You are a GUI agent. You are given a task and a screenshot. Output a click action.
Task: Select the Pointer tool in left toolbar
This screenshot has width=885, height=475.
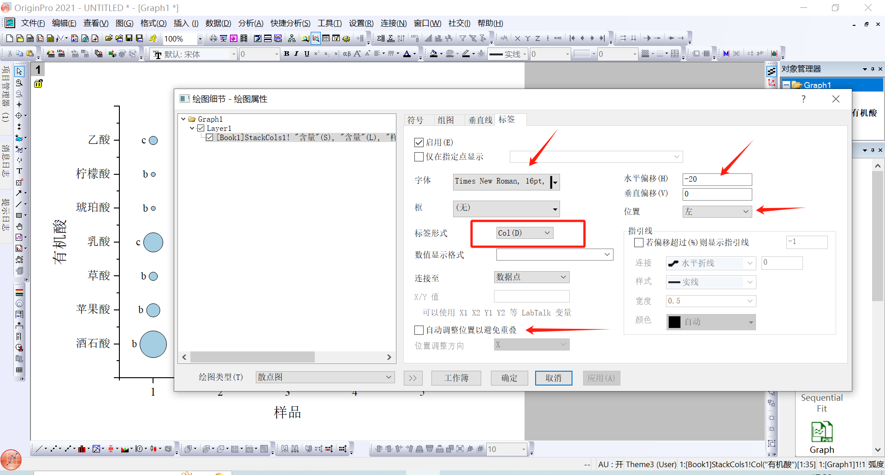point(19,71)
